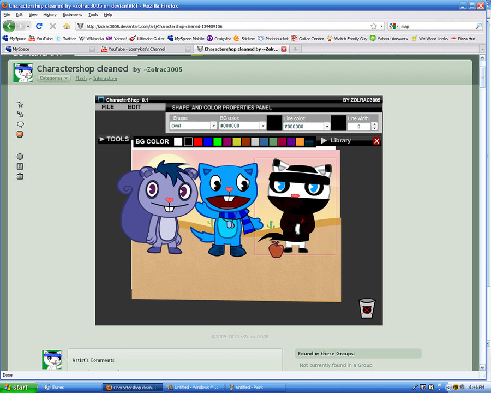This screenshot has height=393, width=491.
Task: Click the Interactive category link
Action: coord(105,79)
